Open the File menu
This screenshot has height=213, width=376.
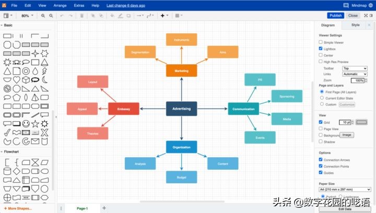coord(14,5)
